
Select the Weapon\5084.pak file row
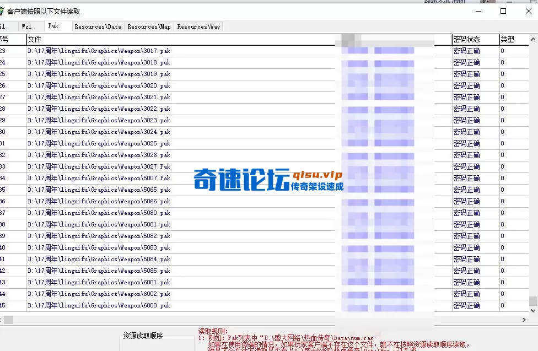[264, 260]
